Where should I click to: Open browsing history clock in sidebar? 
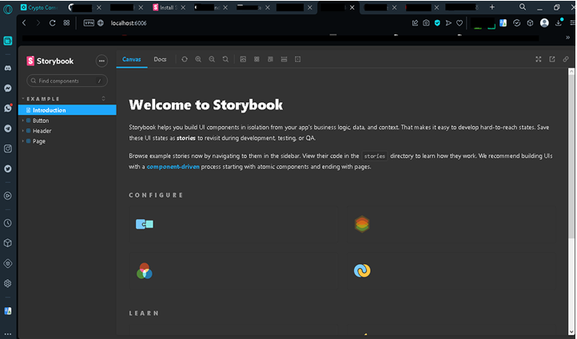point(8,223)
